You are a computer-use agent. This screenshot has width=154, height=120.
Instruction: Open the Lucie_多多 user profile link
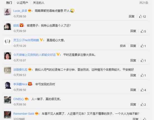20,11
